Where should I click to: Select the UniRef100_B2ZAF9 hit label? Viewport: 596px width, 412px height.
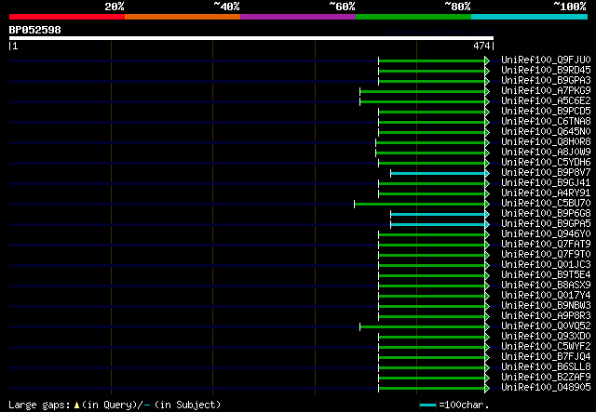[x=546, y=378]
